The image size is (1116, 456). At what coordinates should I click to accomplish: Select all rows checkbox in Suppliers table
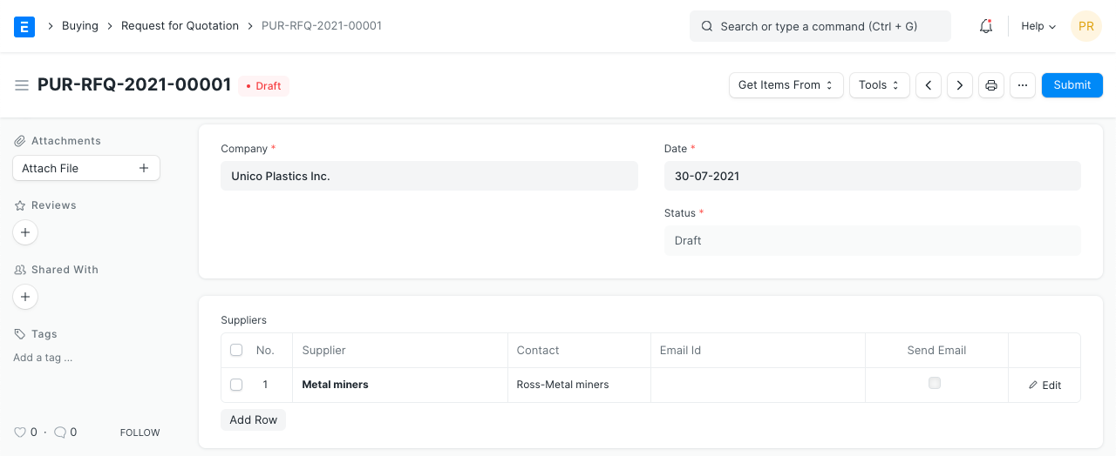click(x=236, y=350)
